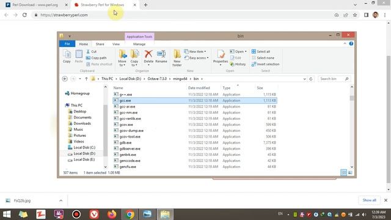391x220 pixels.
Task: Open the Properties icon in the ribbon
Action: (221, 57)
